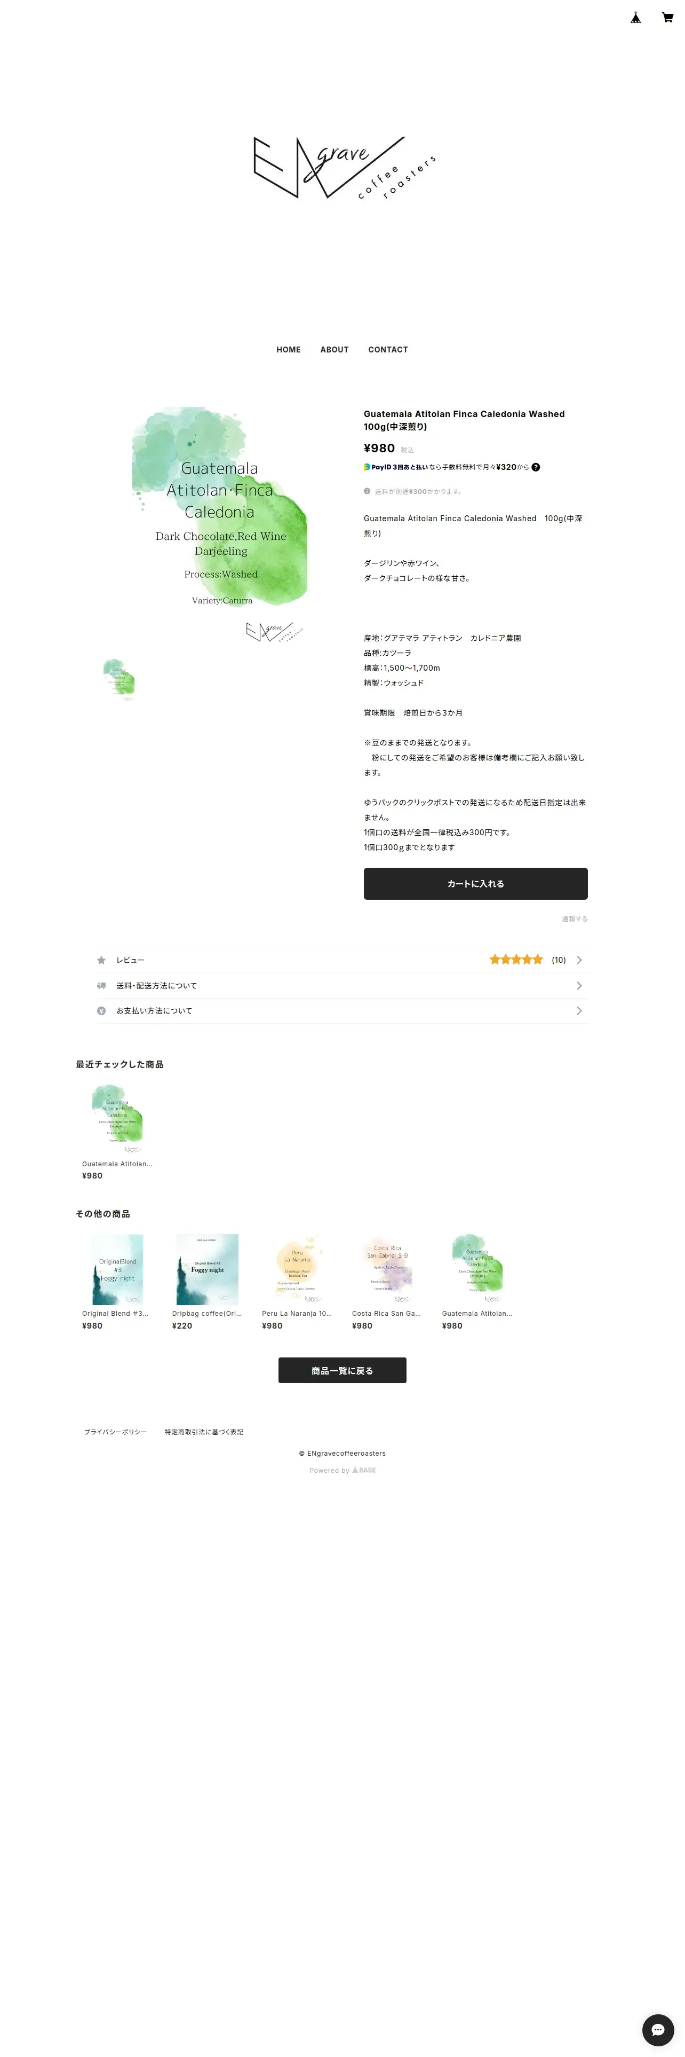Open the CONTACT menu item
The width and height of the screenshot is (685, 2057).
tap(387, 350)
